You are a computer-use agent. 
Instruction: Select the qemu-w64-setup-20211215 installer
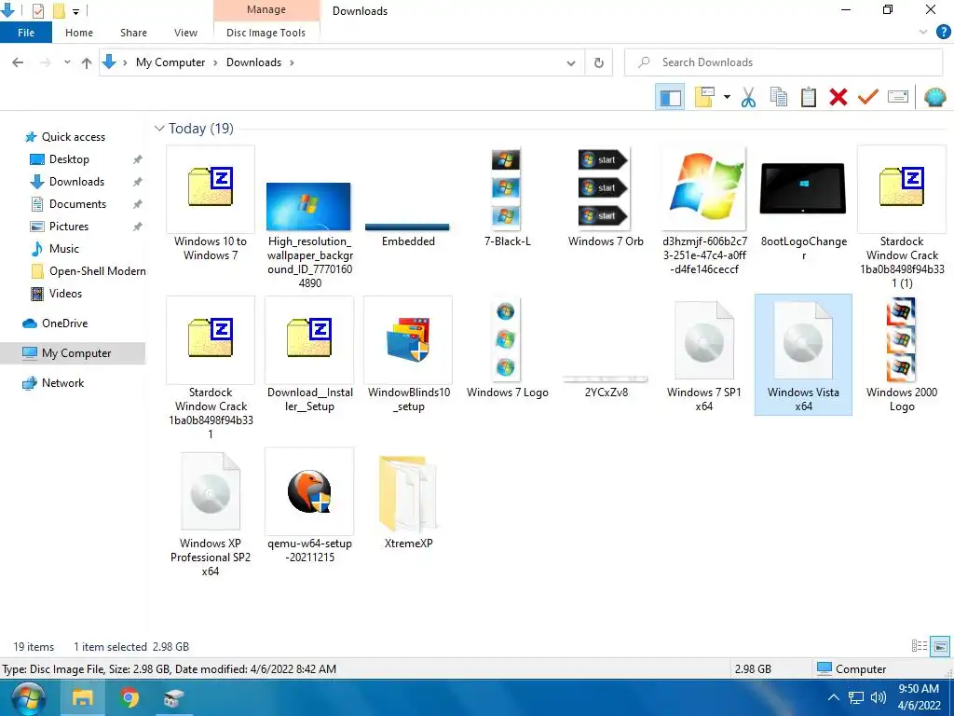coord(309,506)
